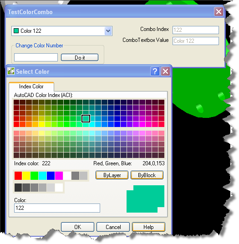Click the ByBlock button

[147, 175]
